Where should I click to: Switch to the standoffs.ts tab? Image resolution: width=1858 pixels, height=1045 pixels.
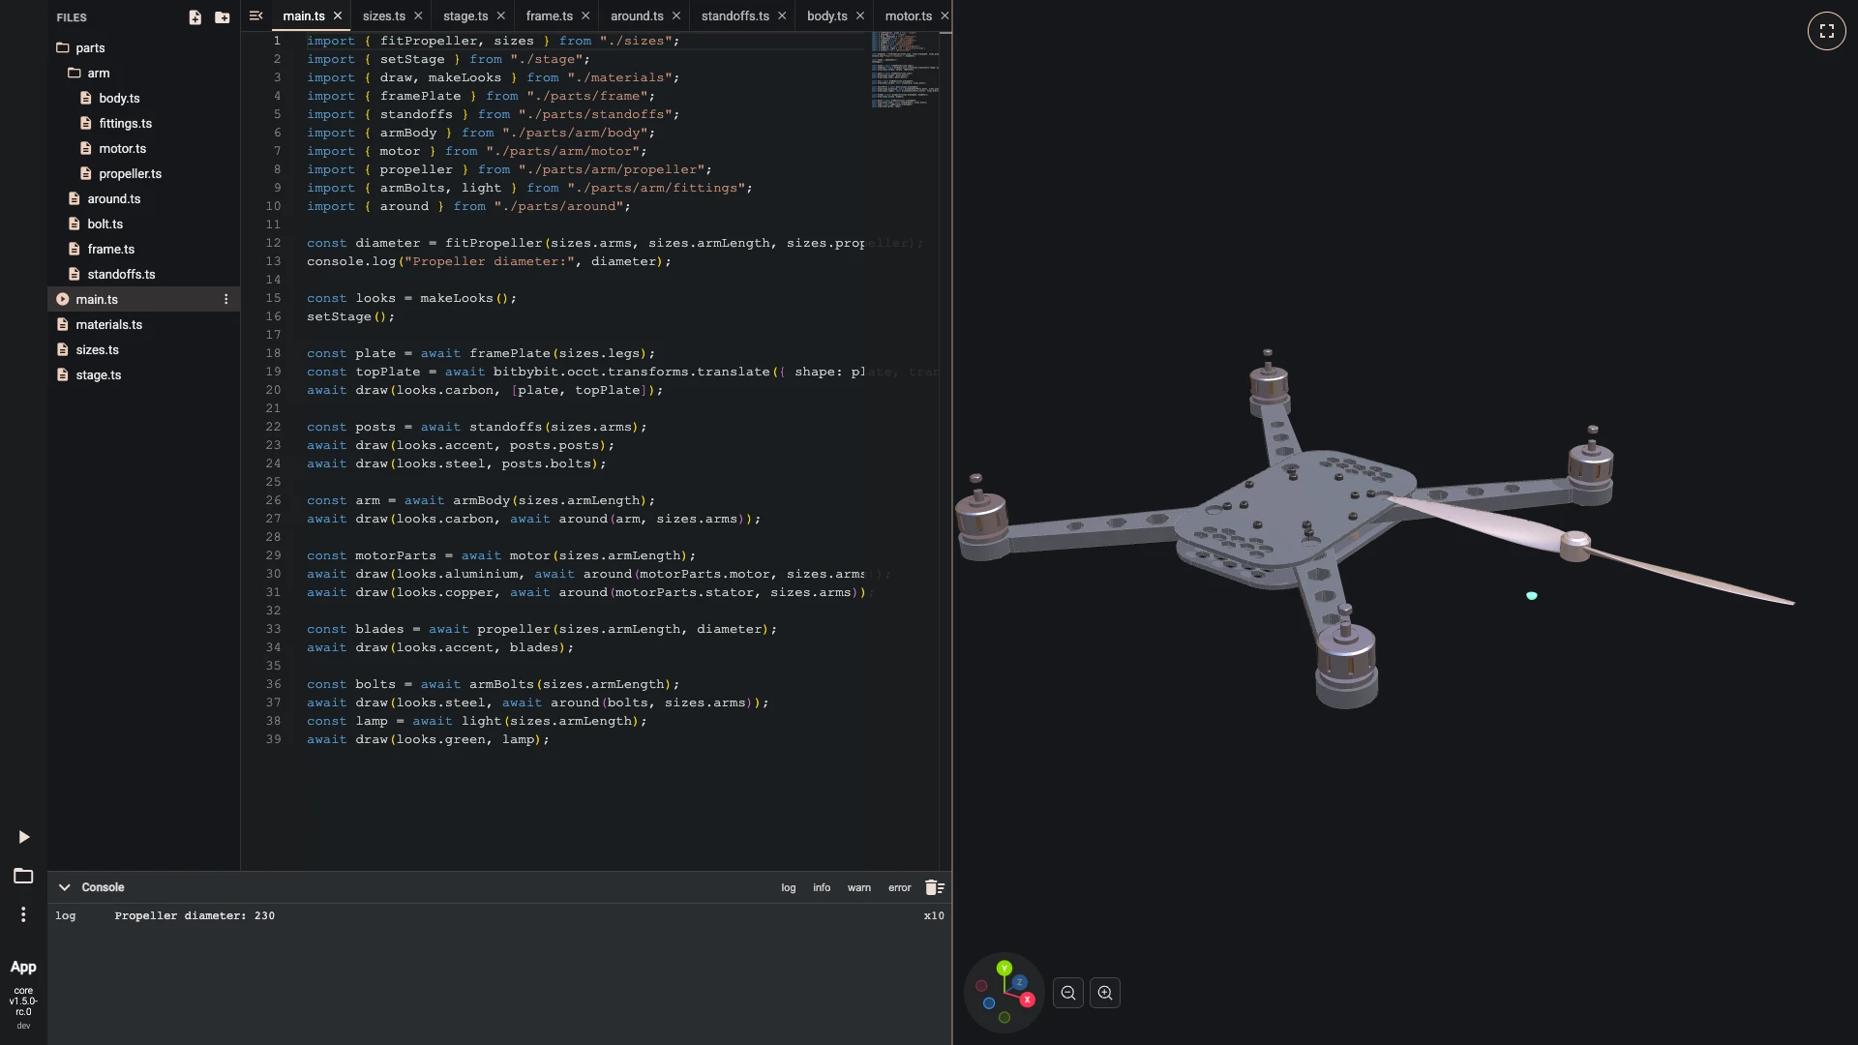tap(735, 15)
